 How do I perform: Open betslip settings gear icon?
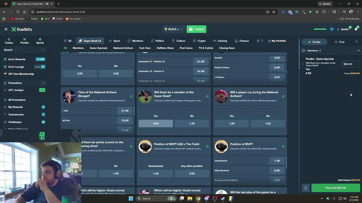303,50
